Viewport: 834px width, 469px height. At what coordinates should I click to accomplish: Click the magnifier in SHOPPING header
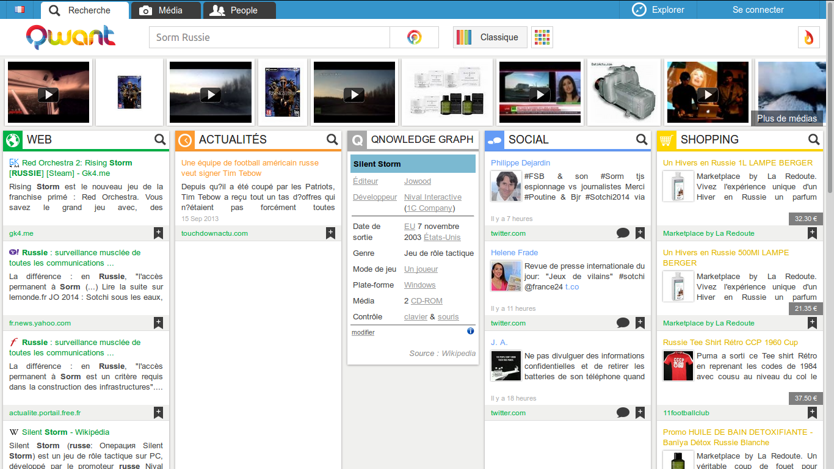point(814,140)
